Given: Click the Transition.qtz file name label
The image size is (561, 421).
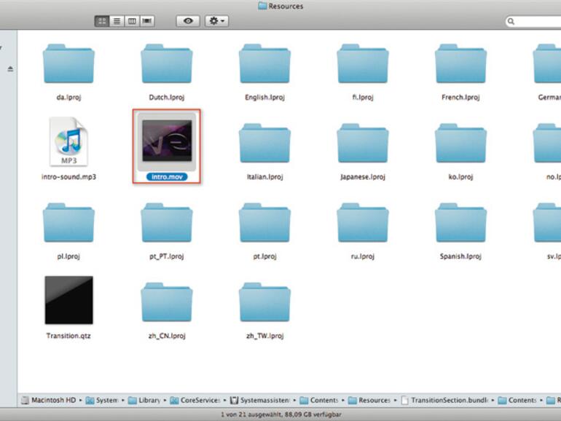Looking at the screenshot, I should point(68,336).
